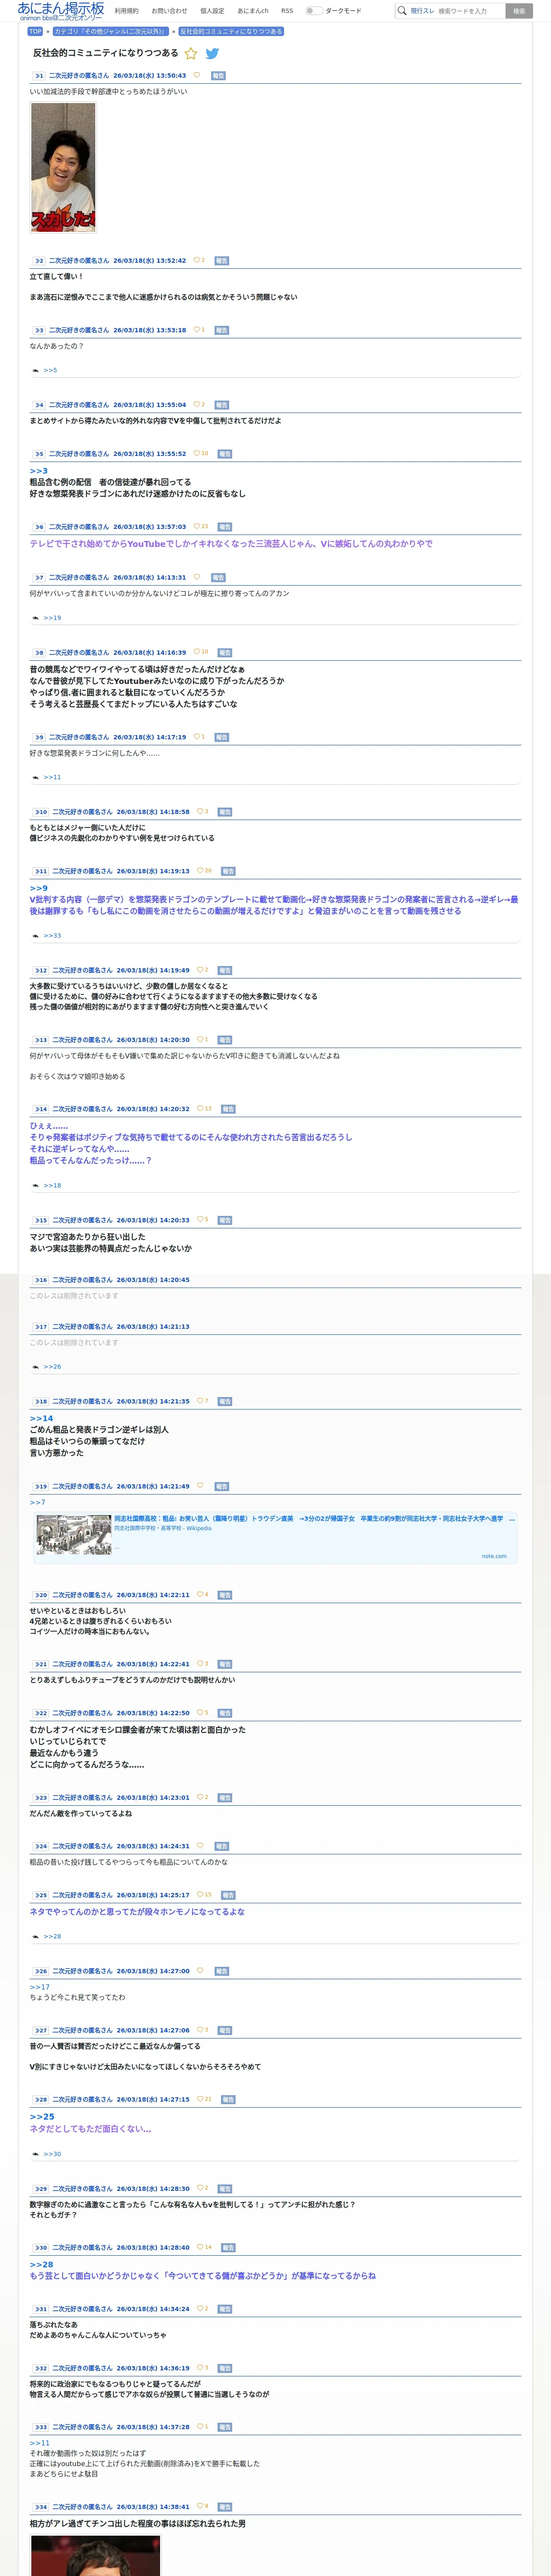Open 個人設定 in the top menu
Screen dimensions: 551x2576
coord(212,11)
